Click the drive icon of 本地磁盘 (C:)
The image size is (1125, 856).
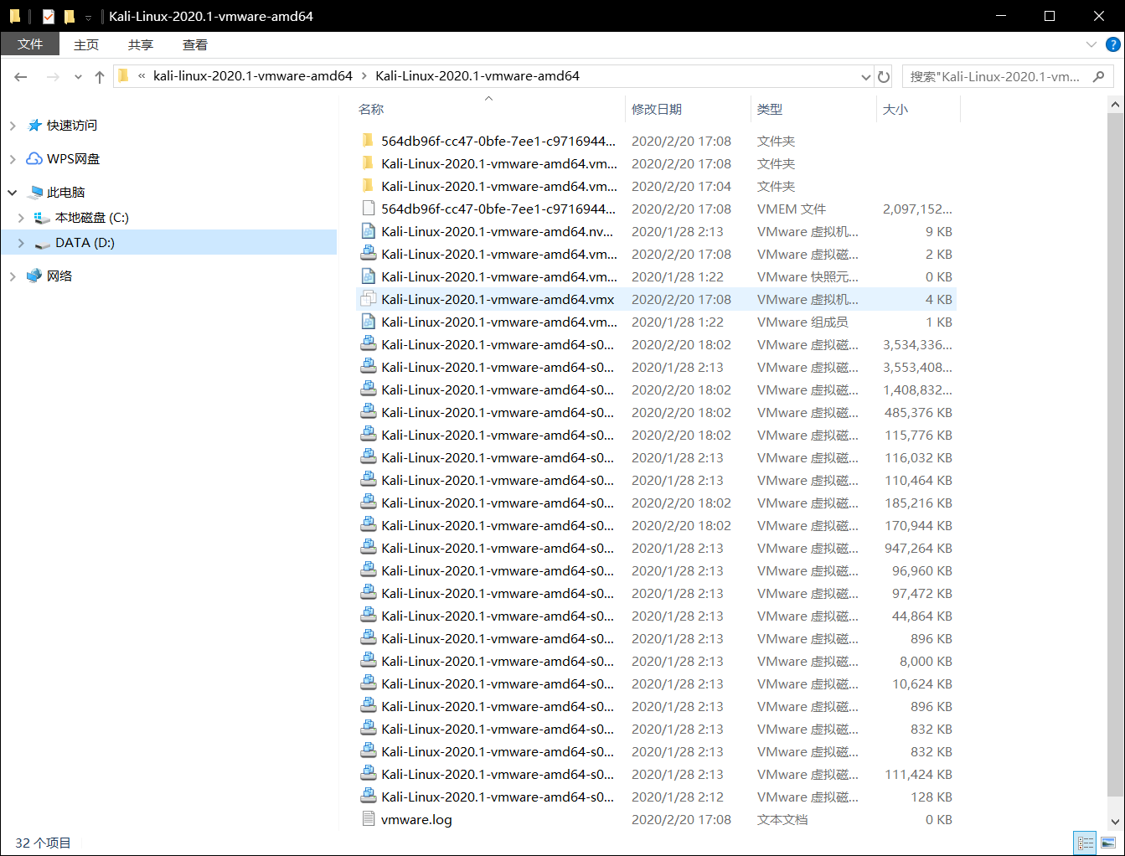pos(42,217)
